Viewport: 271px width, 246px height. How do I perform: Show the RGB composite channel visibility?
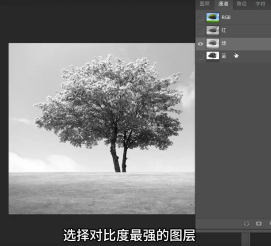[201, 18]
